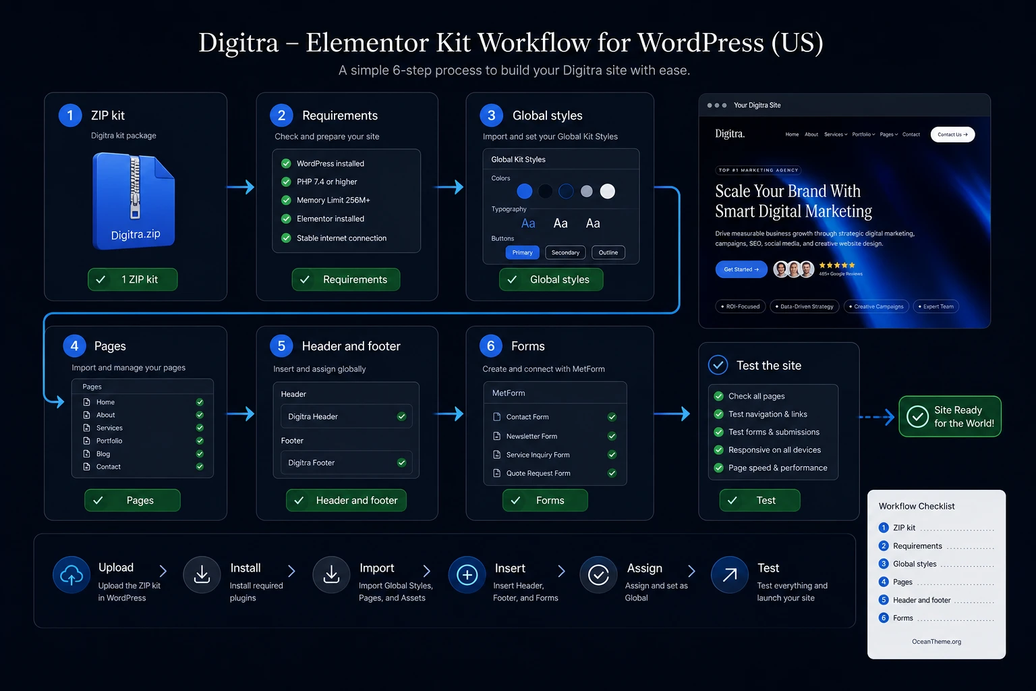Viewport: 1036px width, 691px height.
Task: Open Home in the preview site nav
Action: pyautogui.click(x=792, y=134)
